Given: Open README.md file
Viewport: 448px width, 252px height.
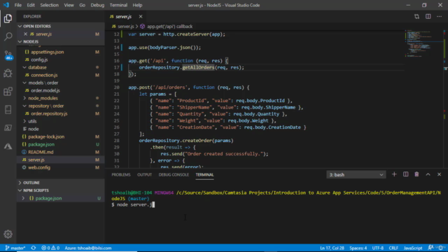Looking at the screenshot, I should 41,153.
